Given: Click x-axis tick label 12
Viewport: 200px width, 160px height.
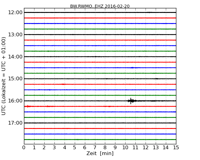Looking at the screenshot, I should [146, 148].
